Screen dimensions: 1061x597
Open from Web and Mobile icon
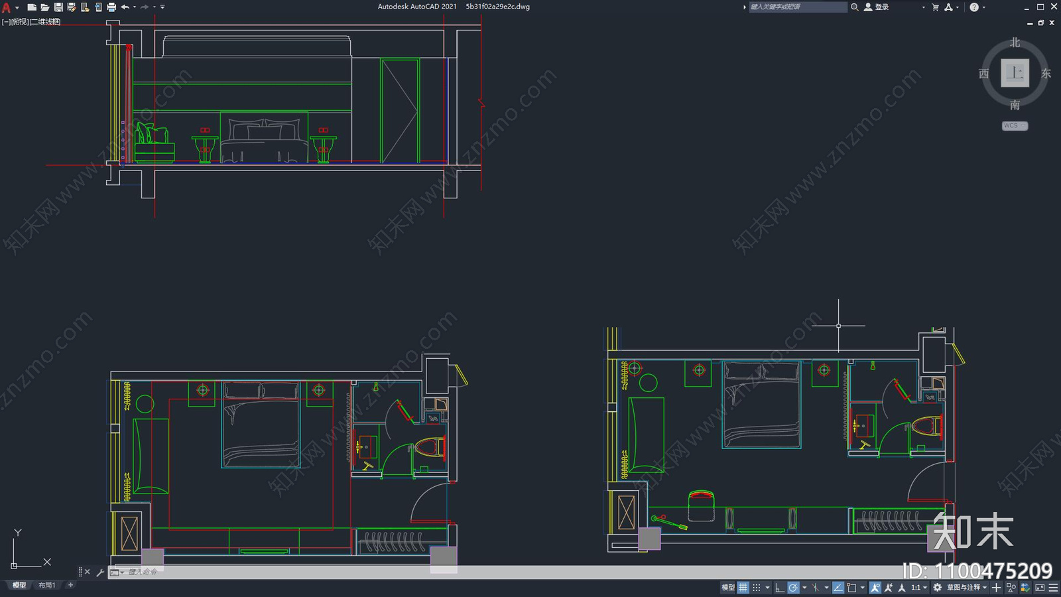(x=85, y=7)
